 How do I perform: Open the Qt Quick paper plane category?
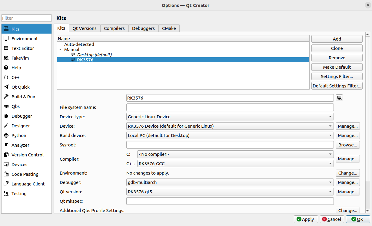6,87
